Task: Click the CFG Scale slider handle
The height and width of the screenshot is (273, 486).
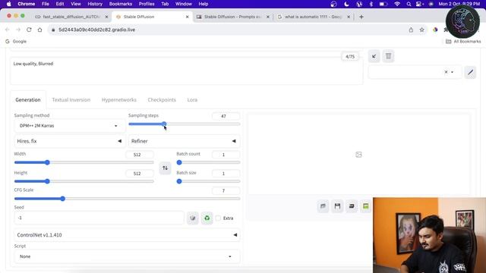Action: click(62, 199)
